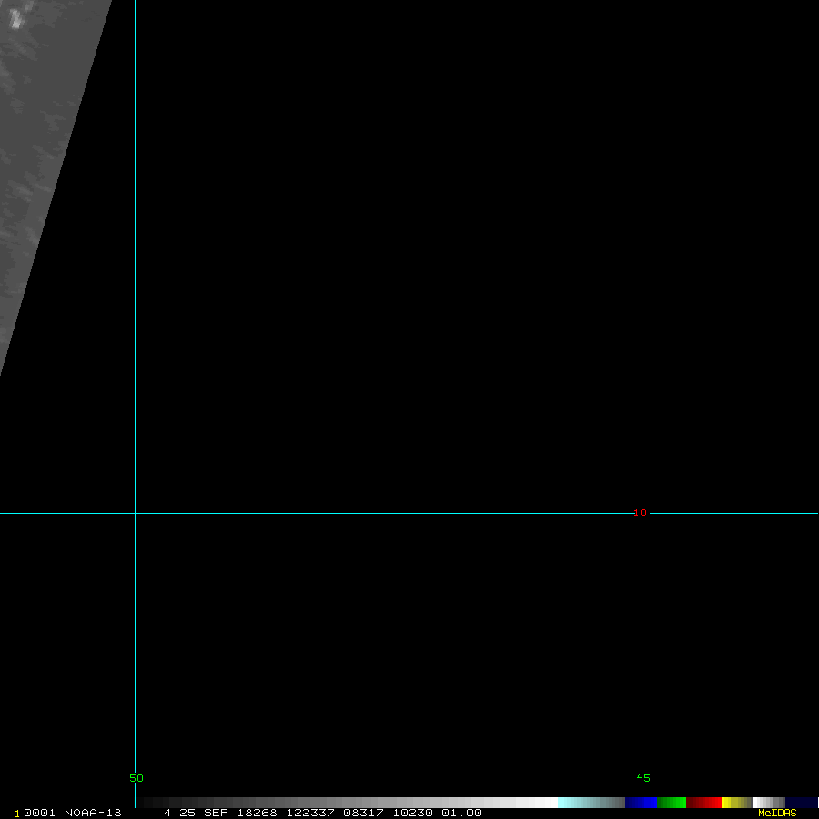Image resolution: width=819 pixels, height=819 pixels.
Task: Click the NOAA-18 satellite label
Action: pyautogui.click(x=93, y=813)
